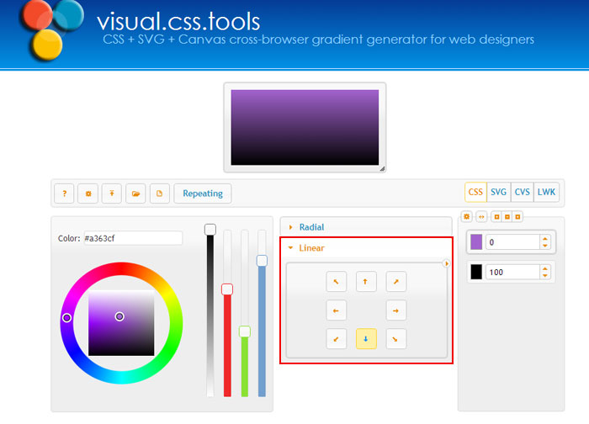The image size is (589, 424).
Task: Set direction to bottom-left arrow
Action: 337,339
